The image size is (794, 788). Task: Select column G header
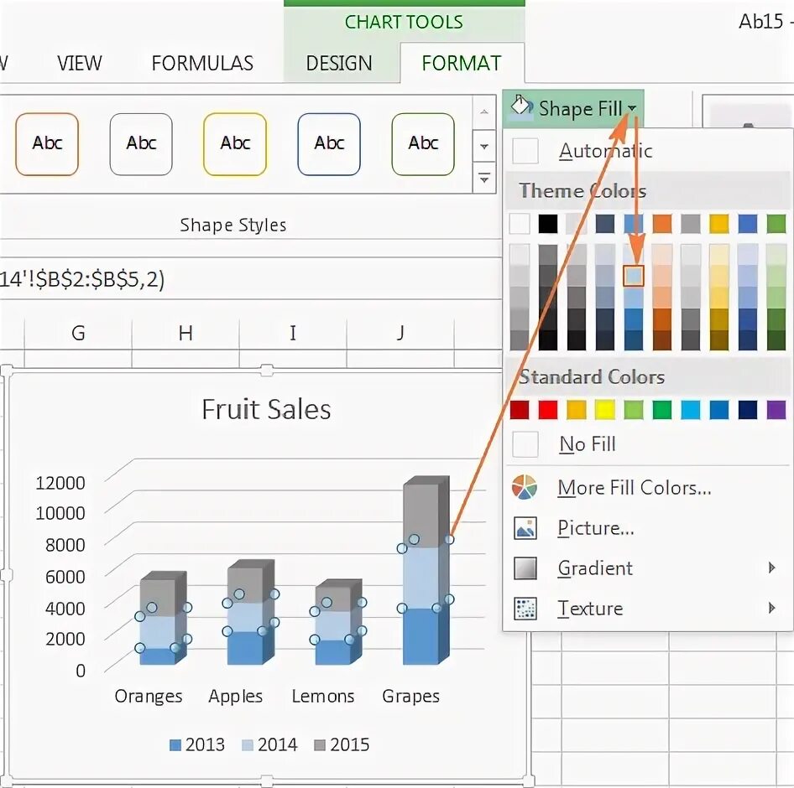(x=78, y=334)
